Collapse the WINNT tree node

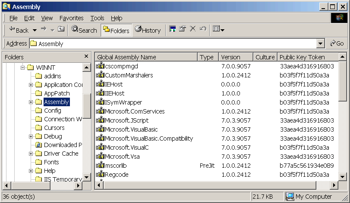[22, 68]
